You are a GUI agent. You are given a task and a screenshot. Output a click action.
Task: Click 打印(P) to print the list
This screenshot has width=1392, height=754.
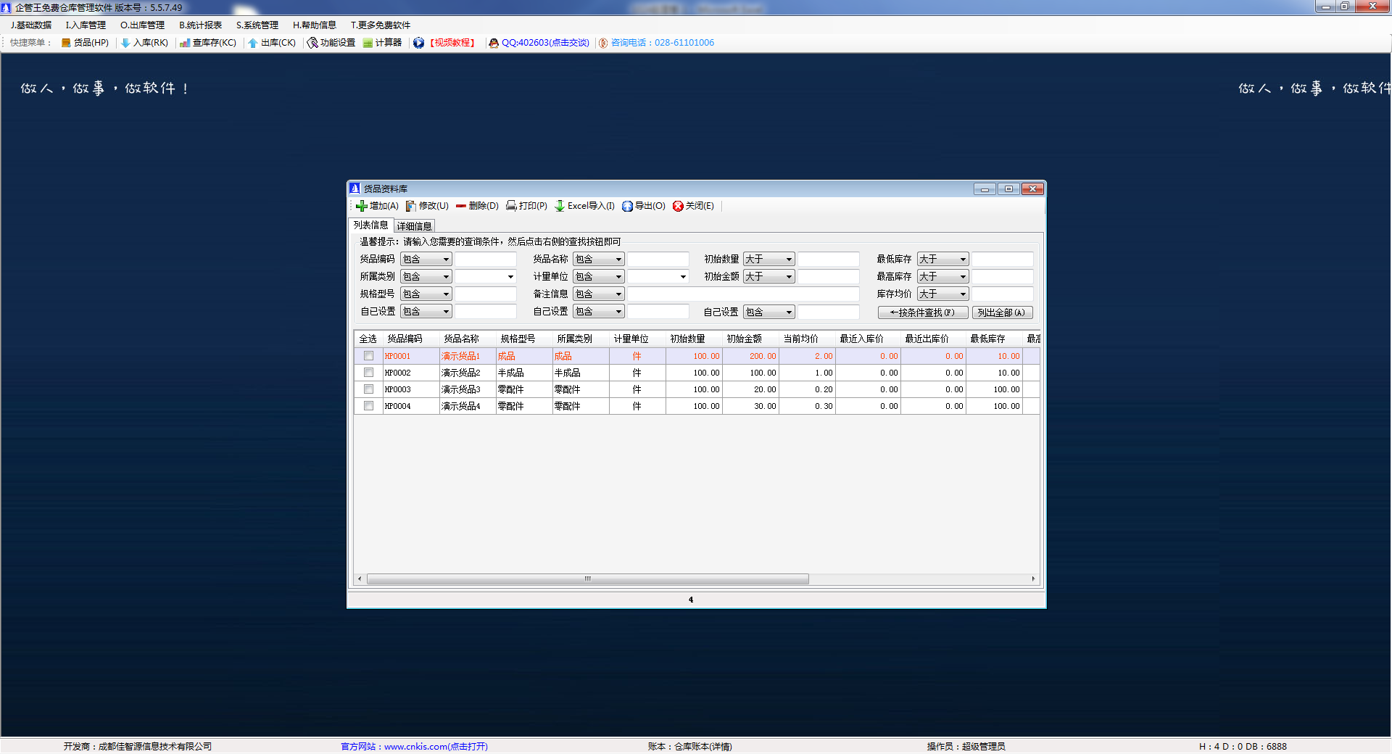[526, 206]
